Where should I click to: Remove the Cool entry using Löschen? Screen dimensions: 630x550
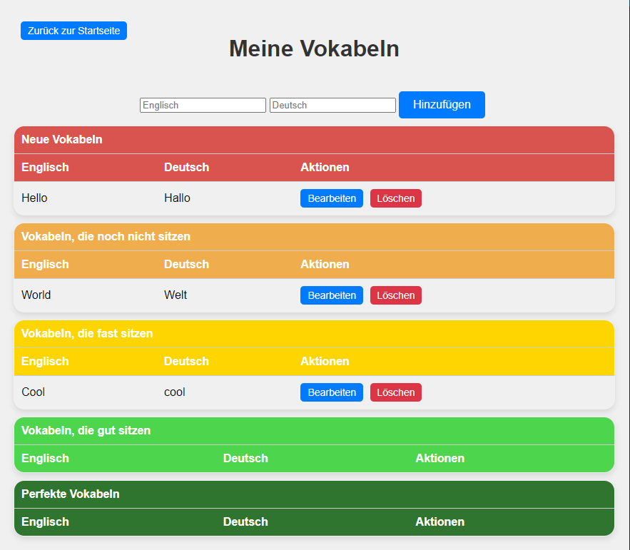coord(395,392)
